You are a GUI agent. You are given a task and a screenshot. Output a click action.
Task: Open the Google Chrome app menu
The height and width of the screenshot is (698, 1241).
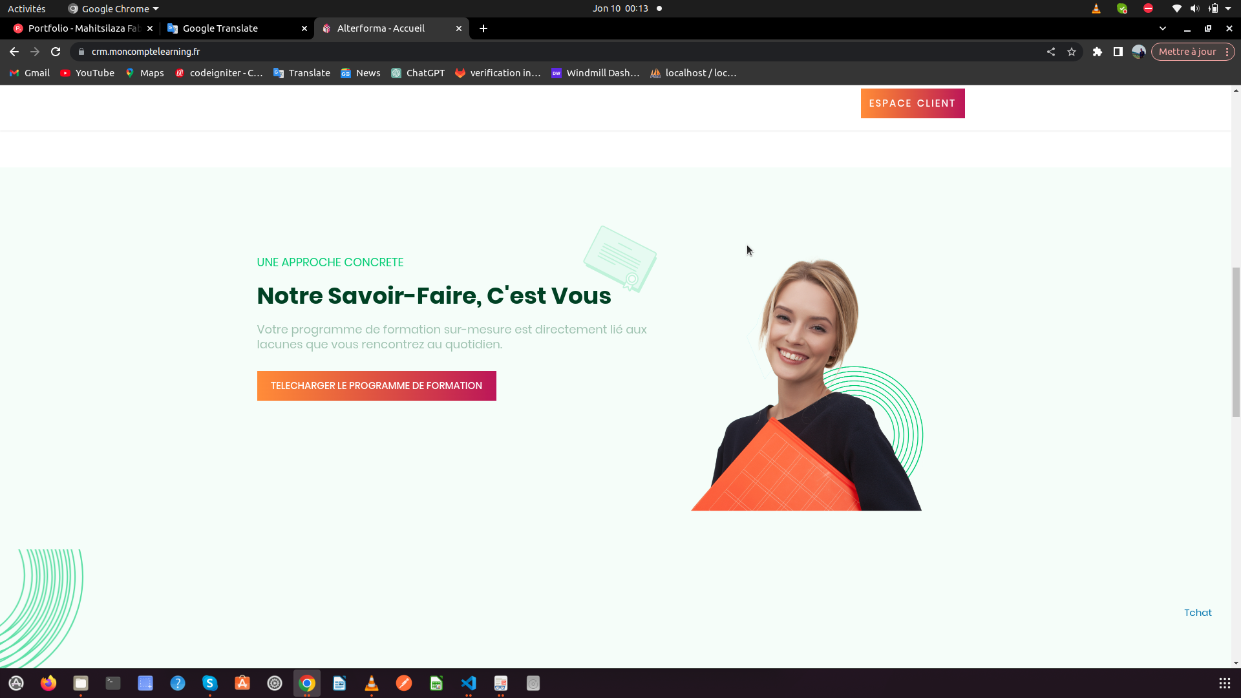tap(113, 8)
